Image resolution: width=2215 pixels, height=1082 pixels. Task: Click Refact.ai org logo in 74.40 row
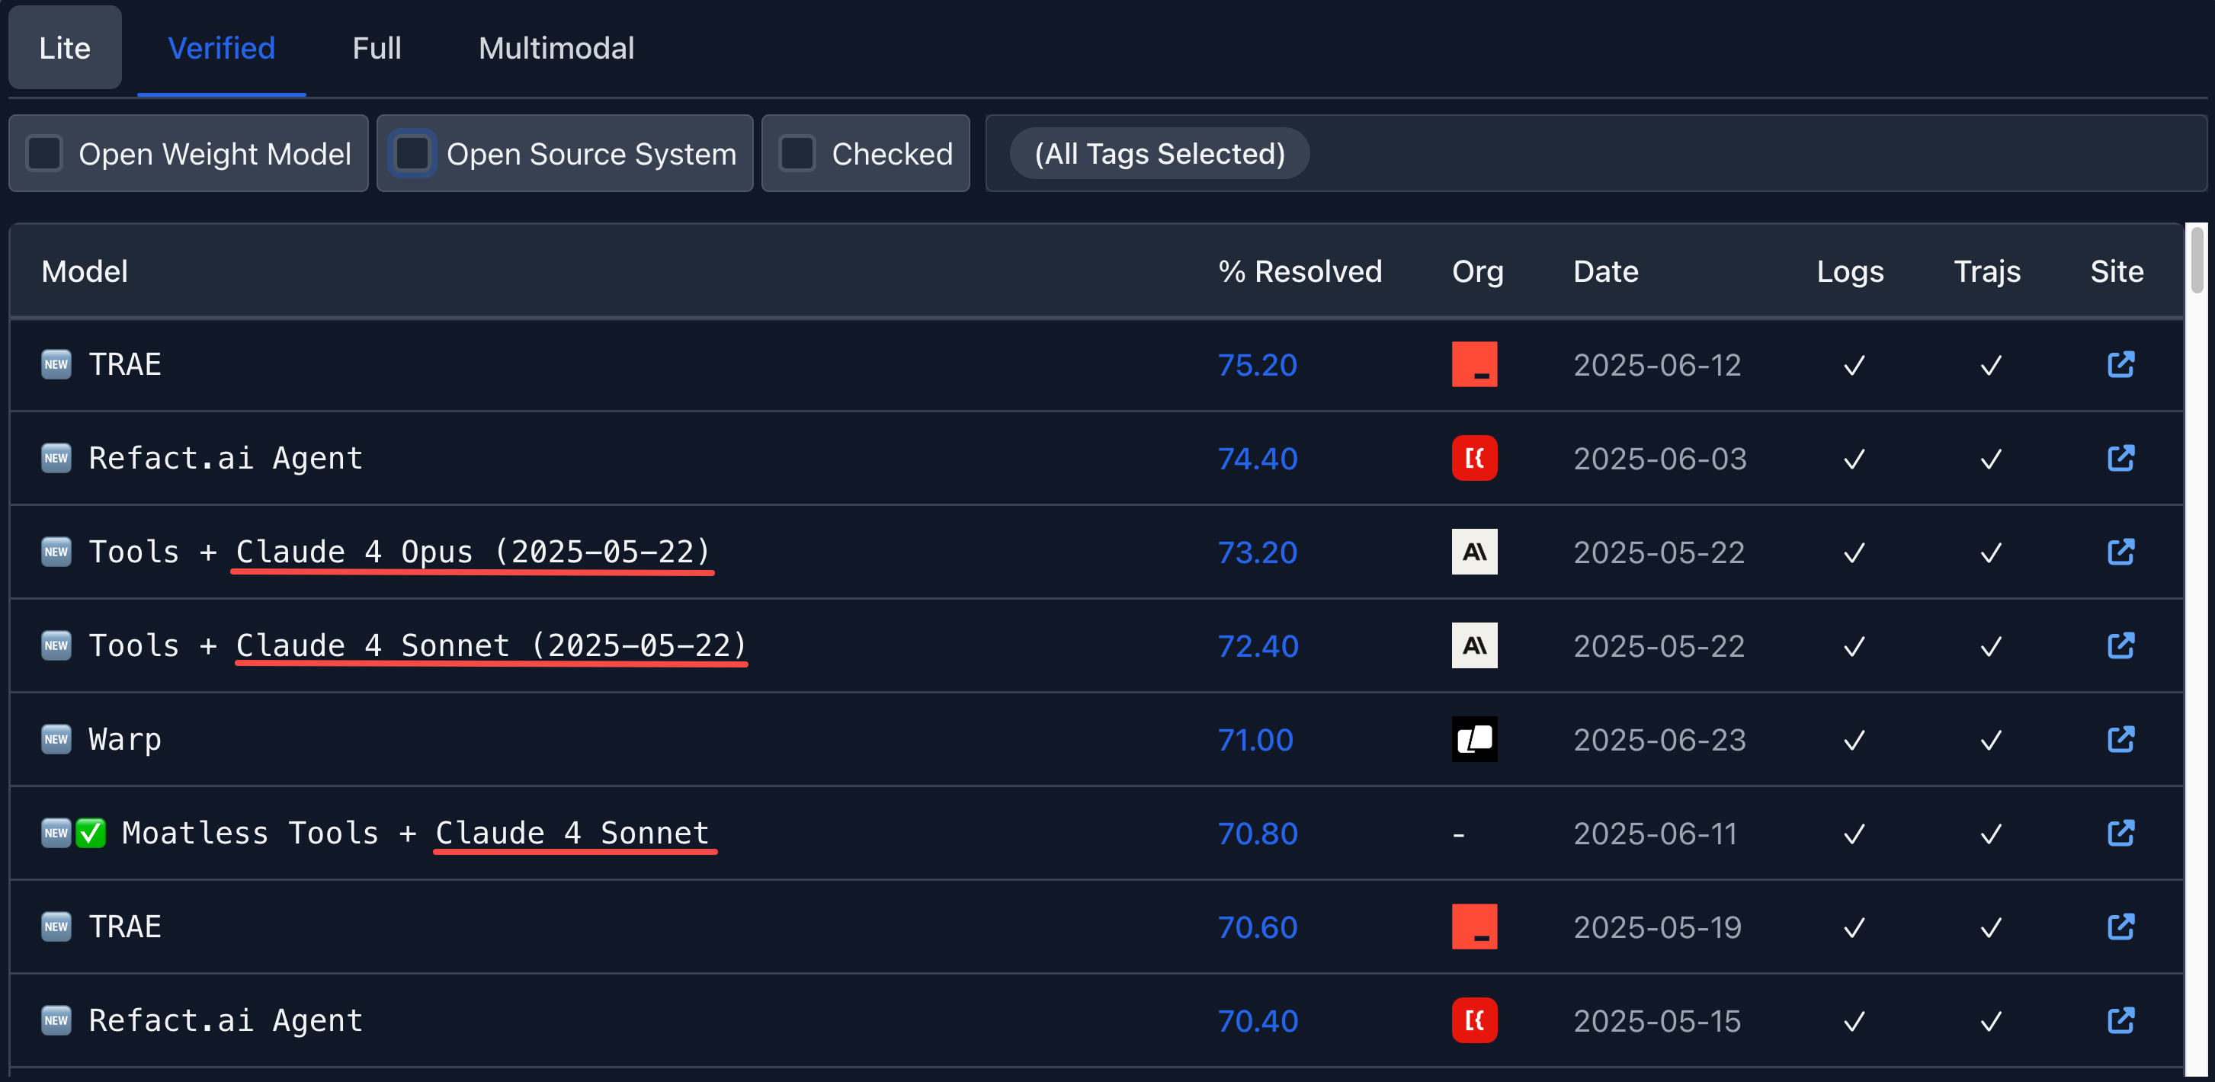tap(1474, 458)
